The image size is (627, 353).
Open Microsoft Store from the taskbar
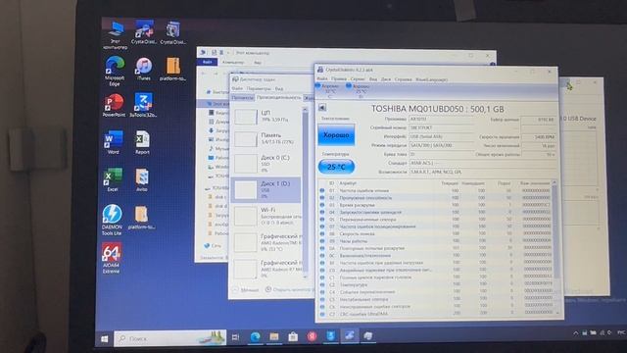coord(293,337)
